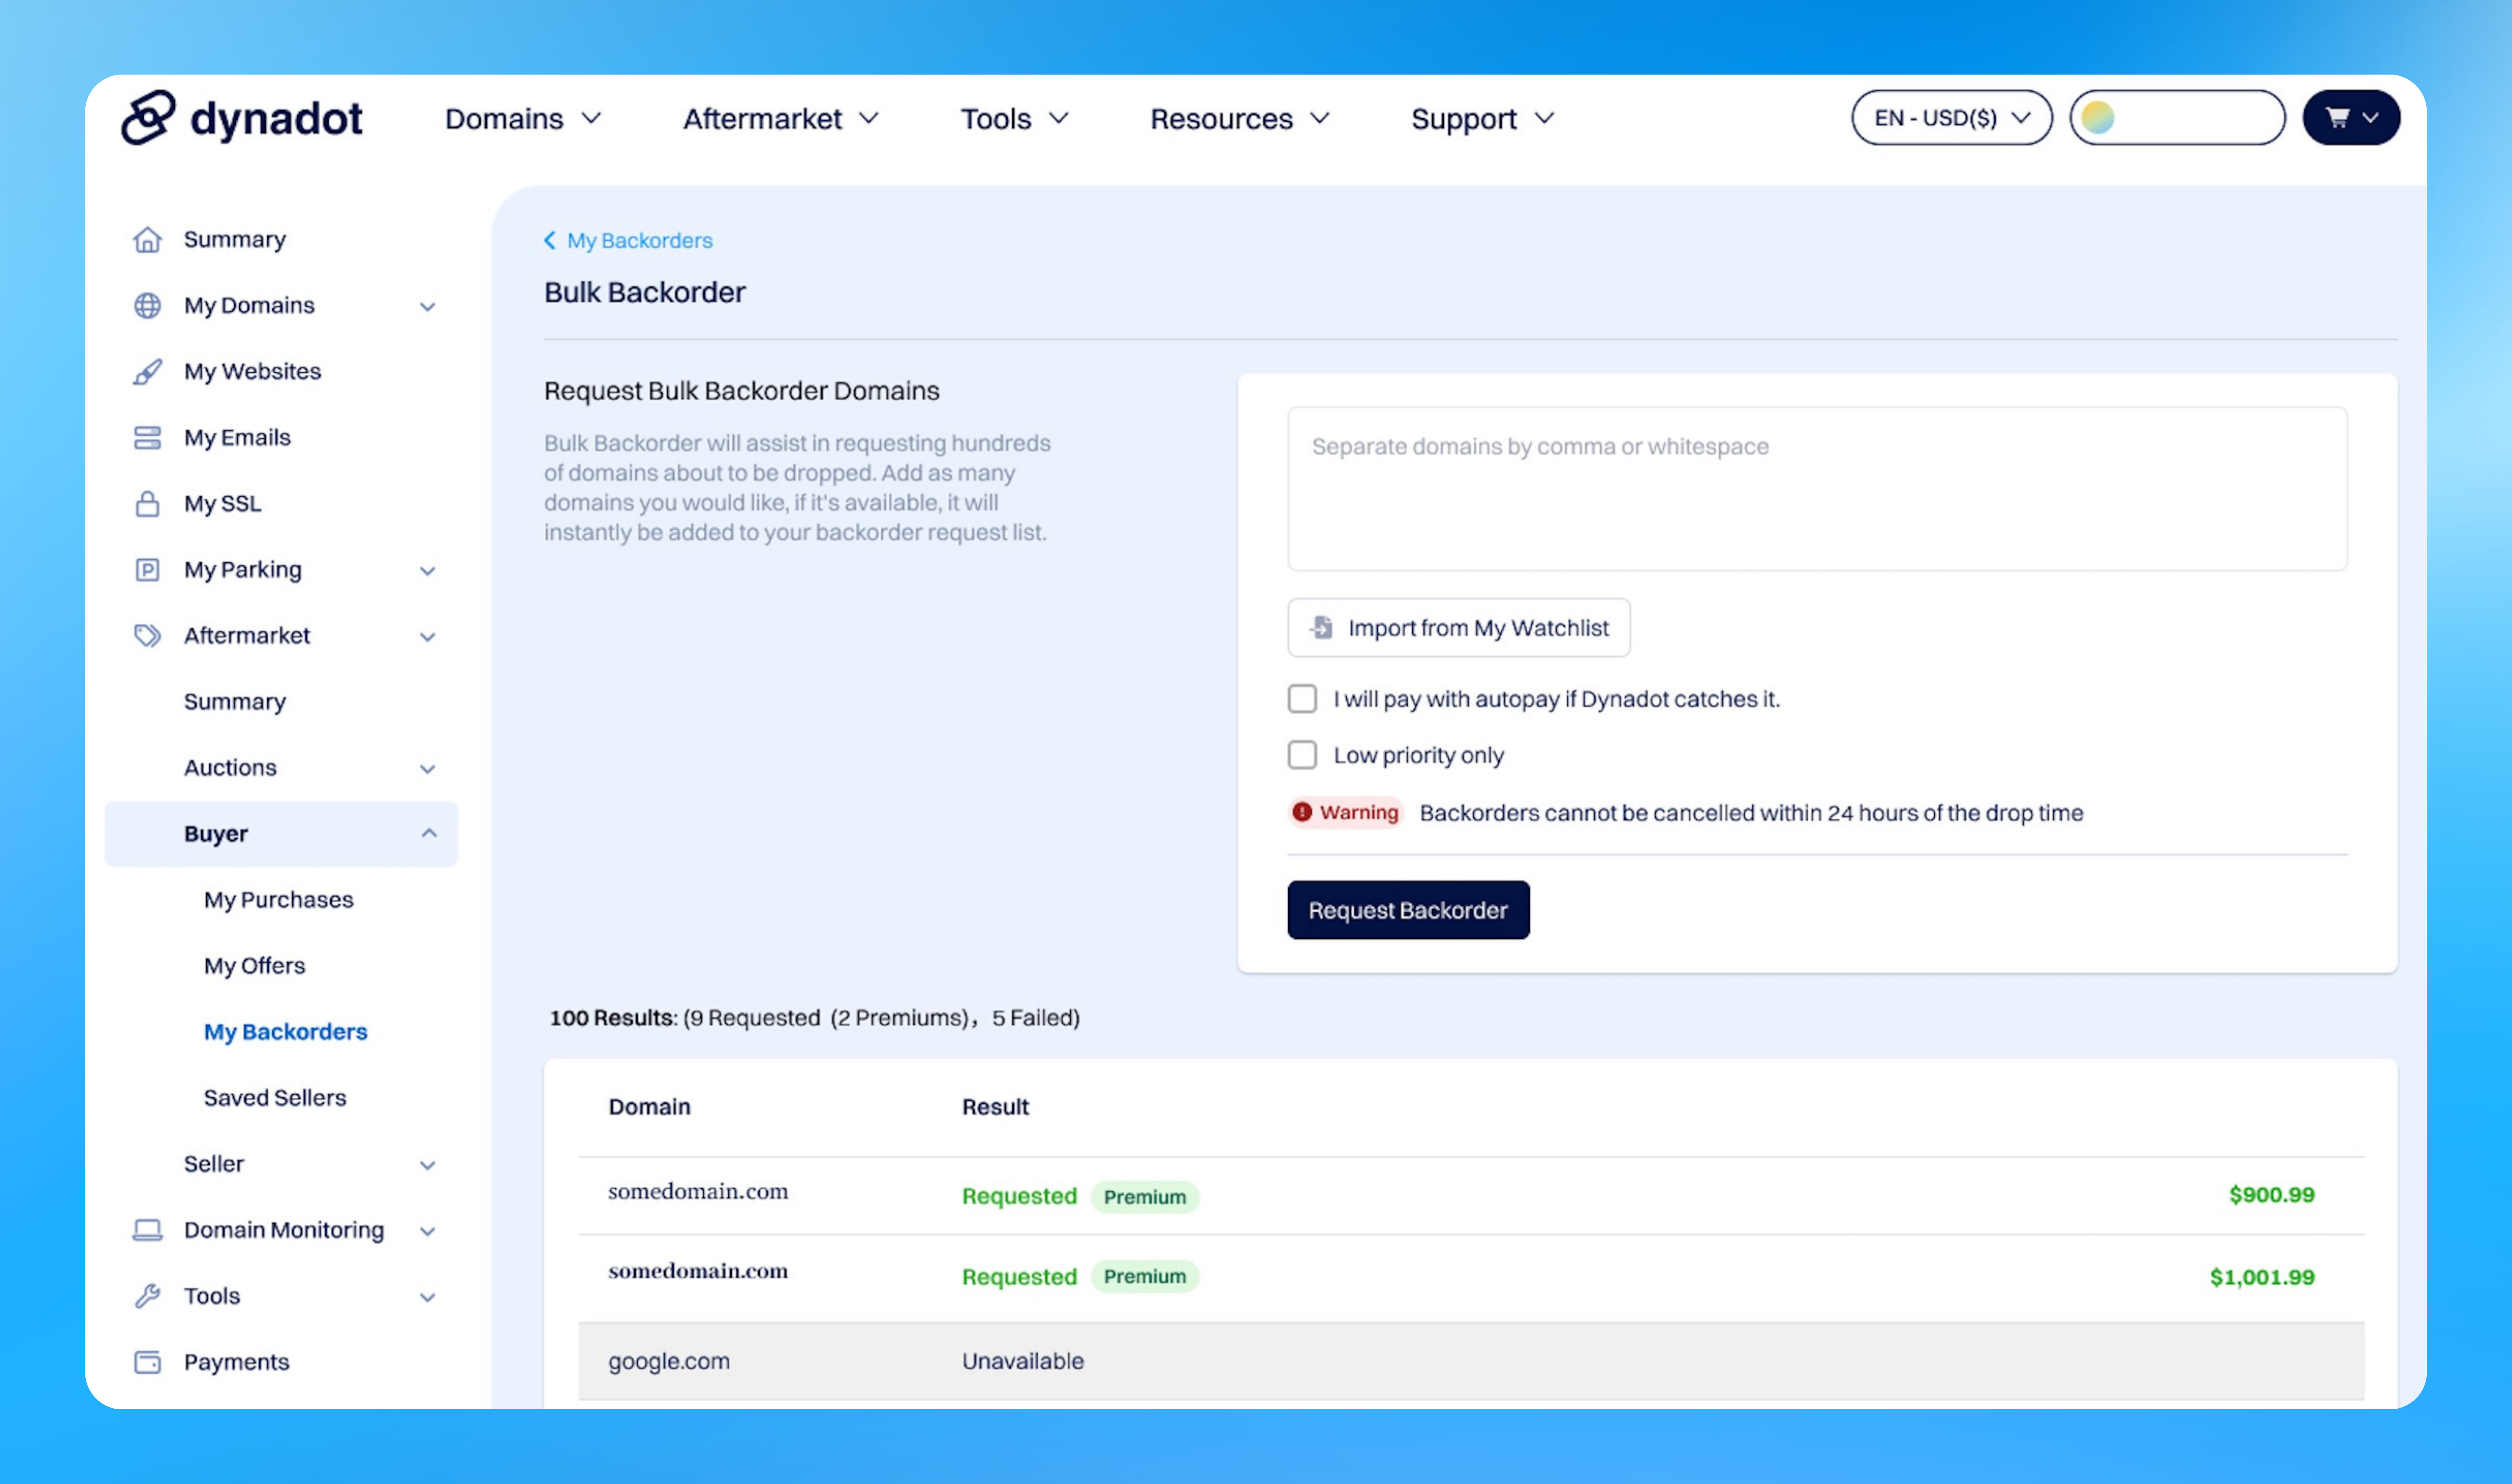The image size is (2512, 1484).
Task: Click the My Emails server icon
Action: [147, 438]
